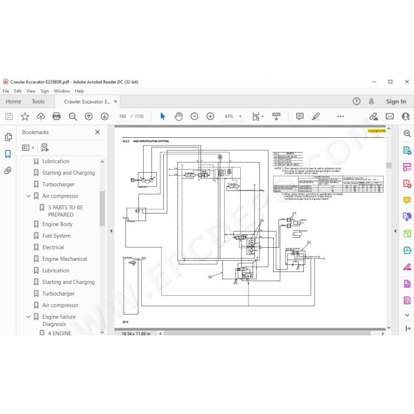Viewport: 414px width, 414px height.
Task: Open the View menu
Action: click(x=31, y=91)
